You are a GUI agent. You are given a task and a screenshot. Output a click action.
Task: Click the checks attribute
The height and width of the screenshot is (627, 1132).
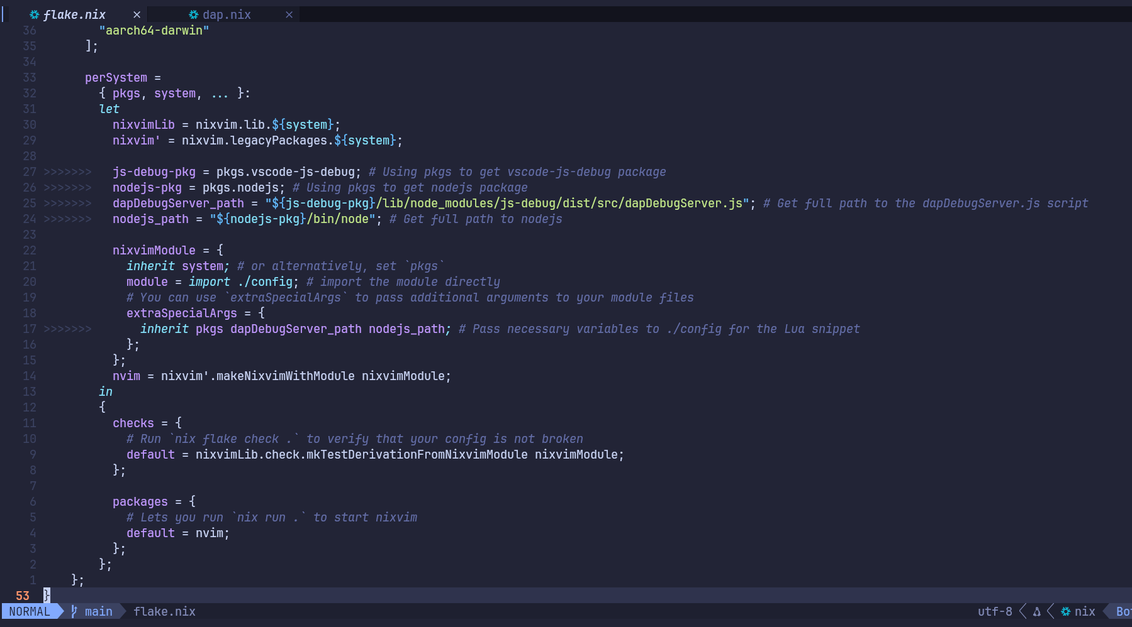[133, 423]
